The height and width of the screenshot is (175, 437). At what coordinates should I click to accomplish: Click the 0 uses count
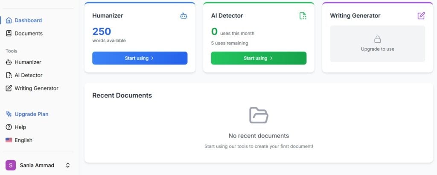(x=214, y=32)
